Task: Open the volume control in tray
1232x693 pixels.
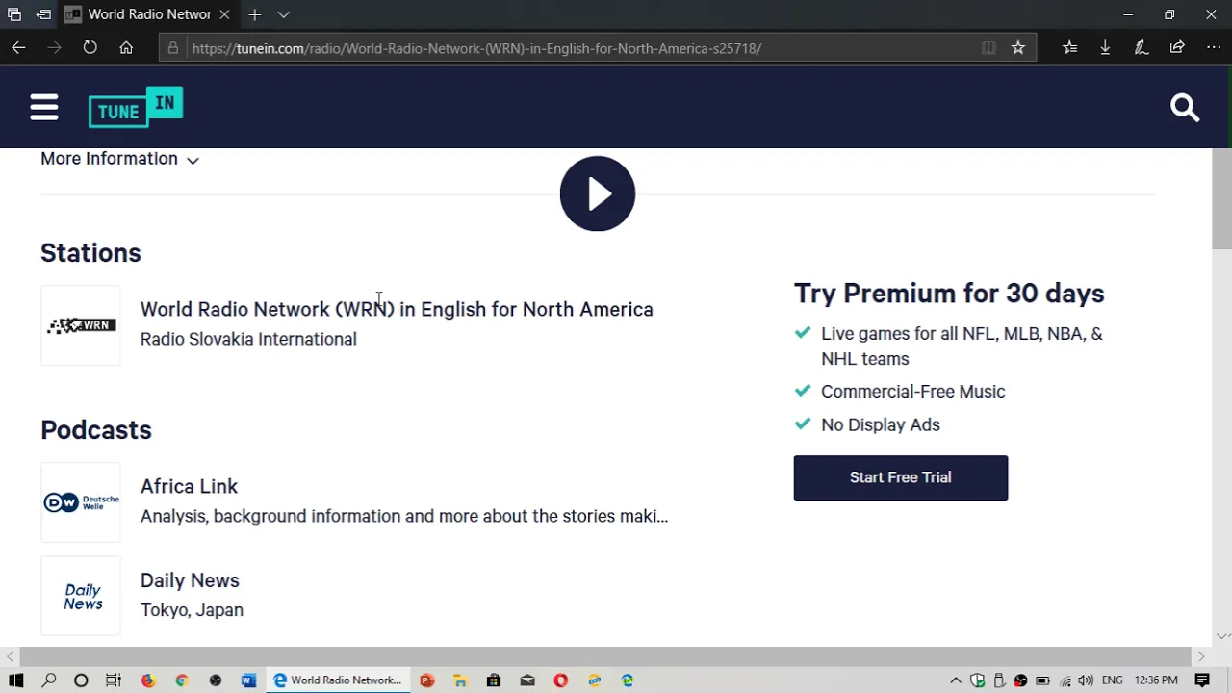Action: point(1086,680)
